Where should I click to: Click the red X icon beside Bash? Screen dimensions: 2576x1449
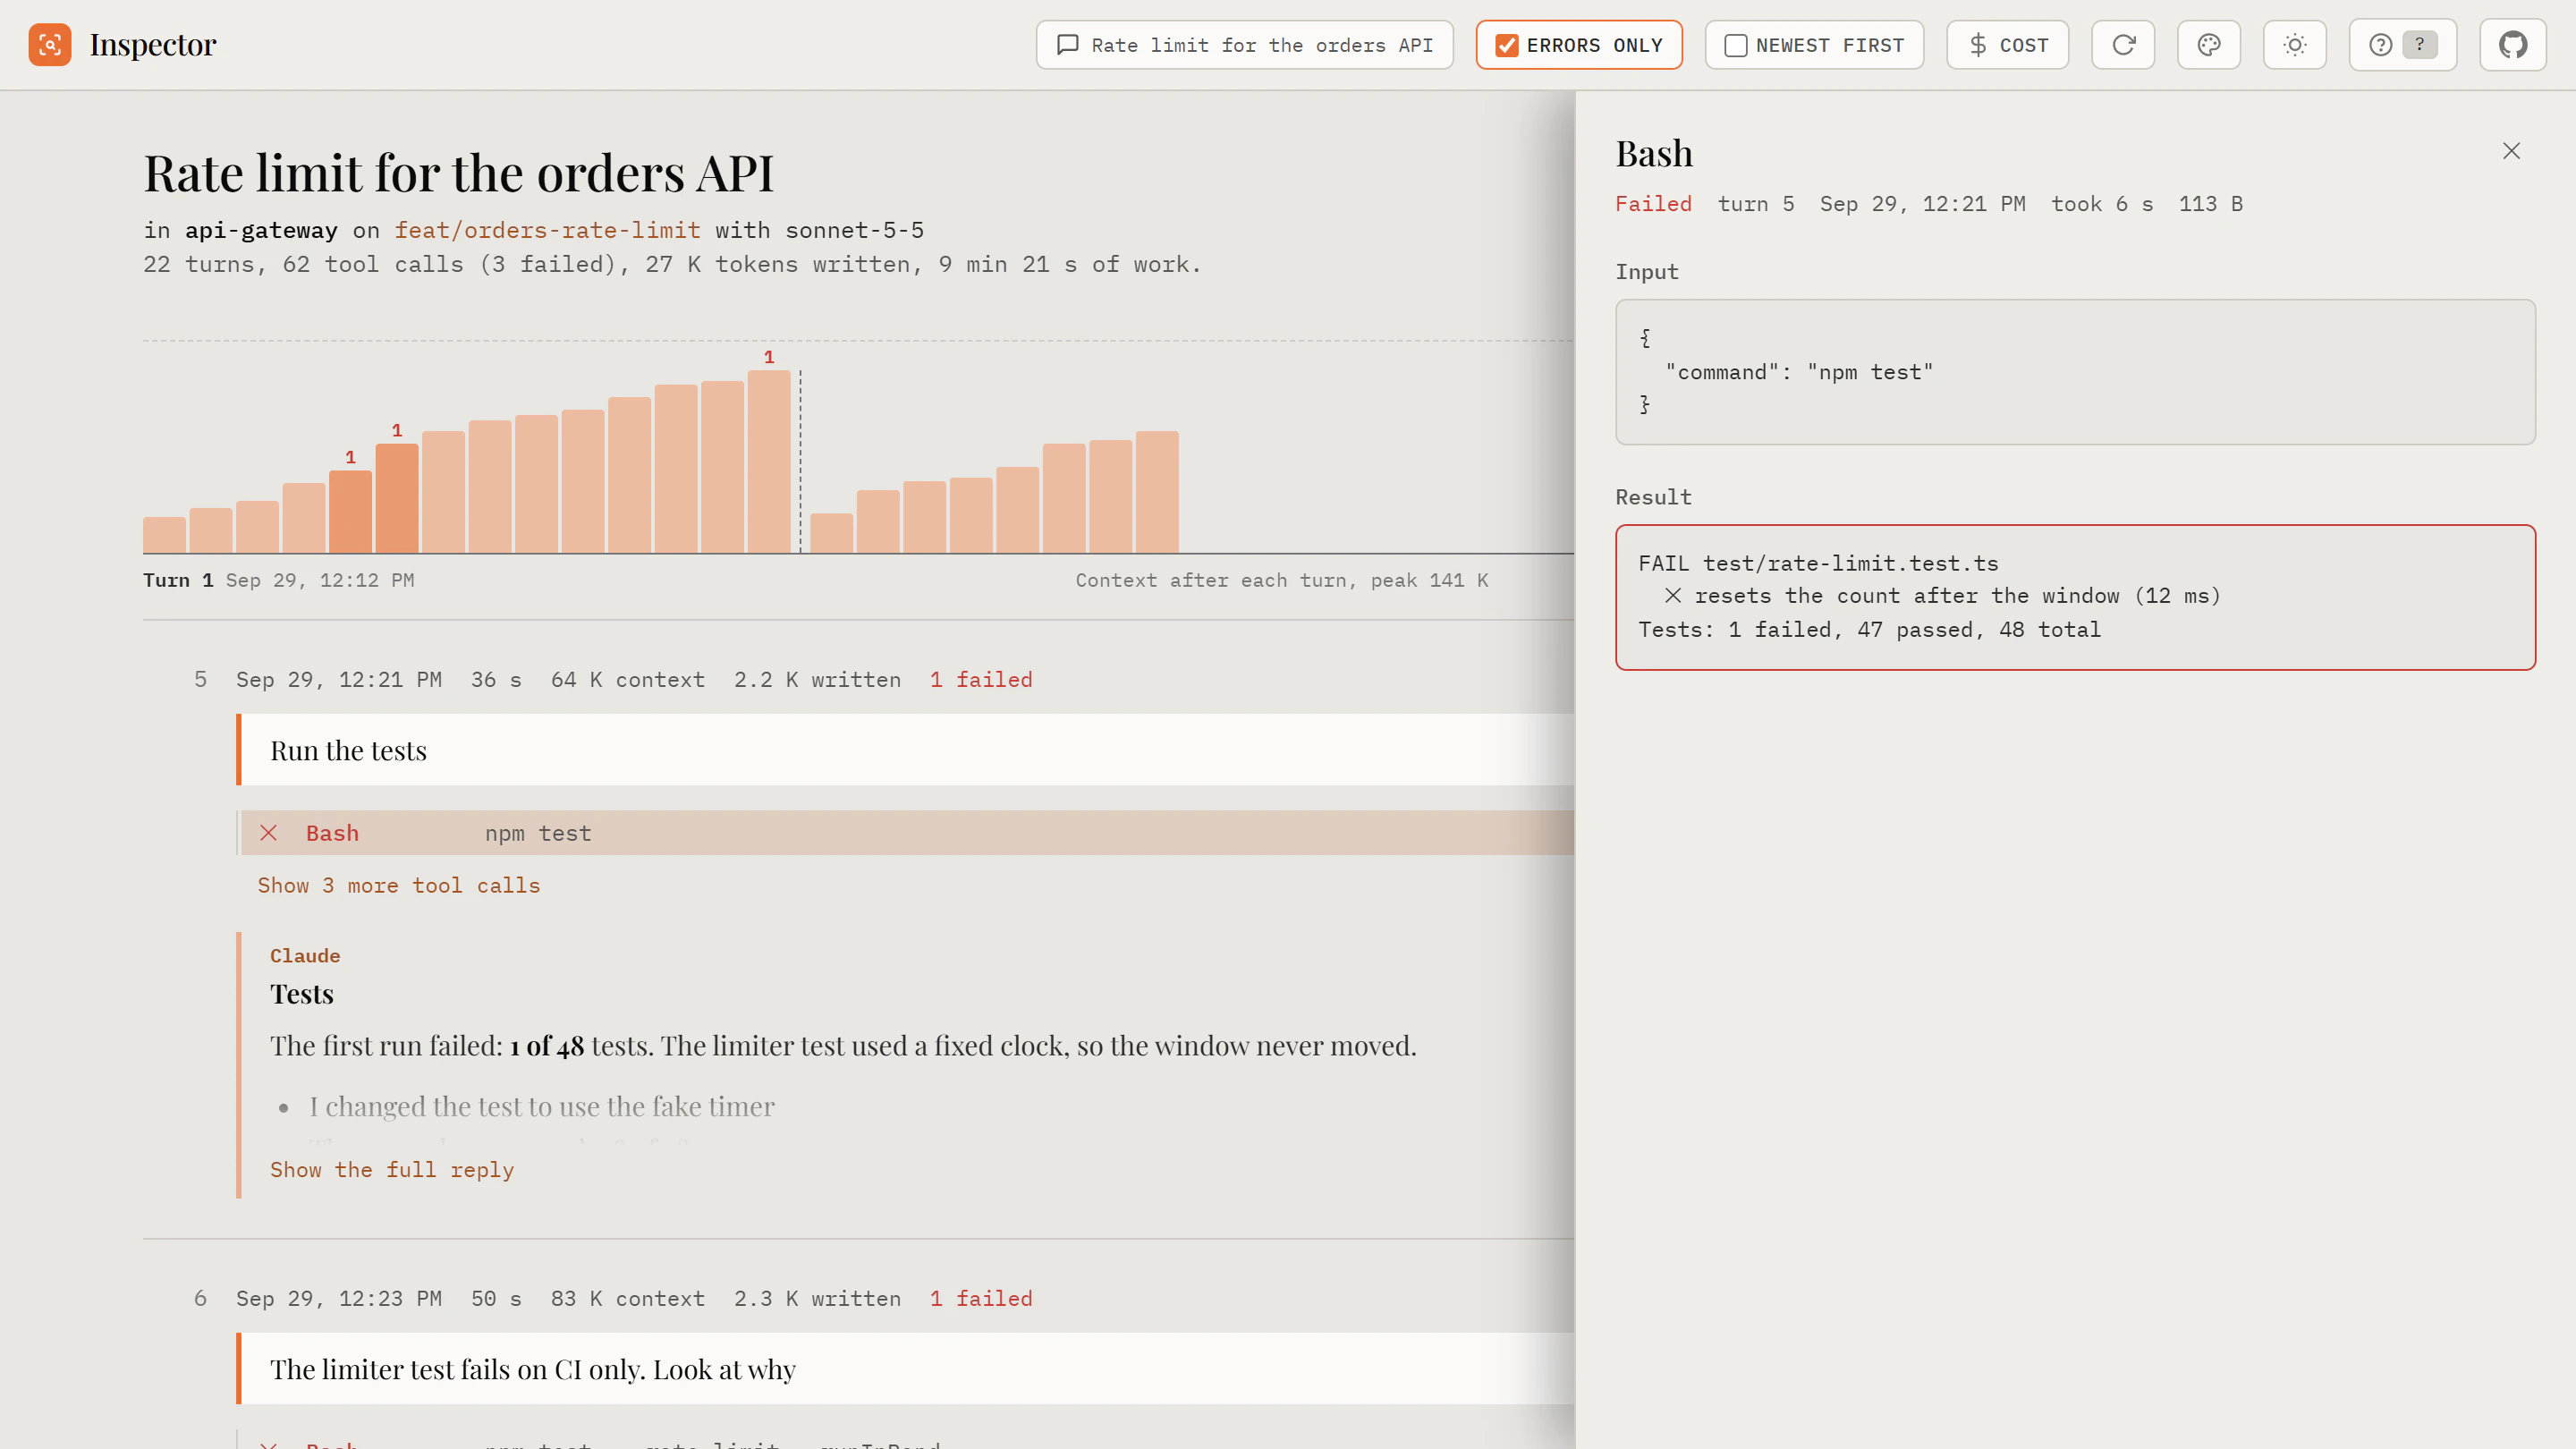point(268,832)
